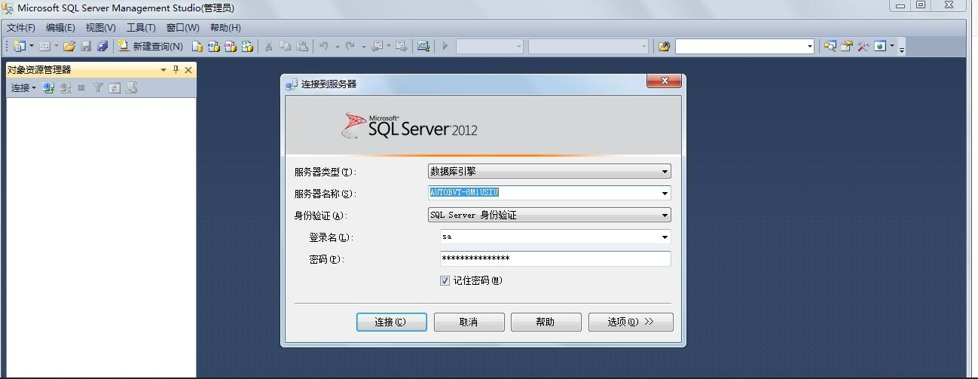The image size is (978, 379).
Task: Toggle the auto-hide pin on 对象资源管理器
Action: (176, 70)
